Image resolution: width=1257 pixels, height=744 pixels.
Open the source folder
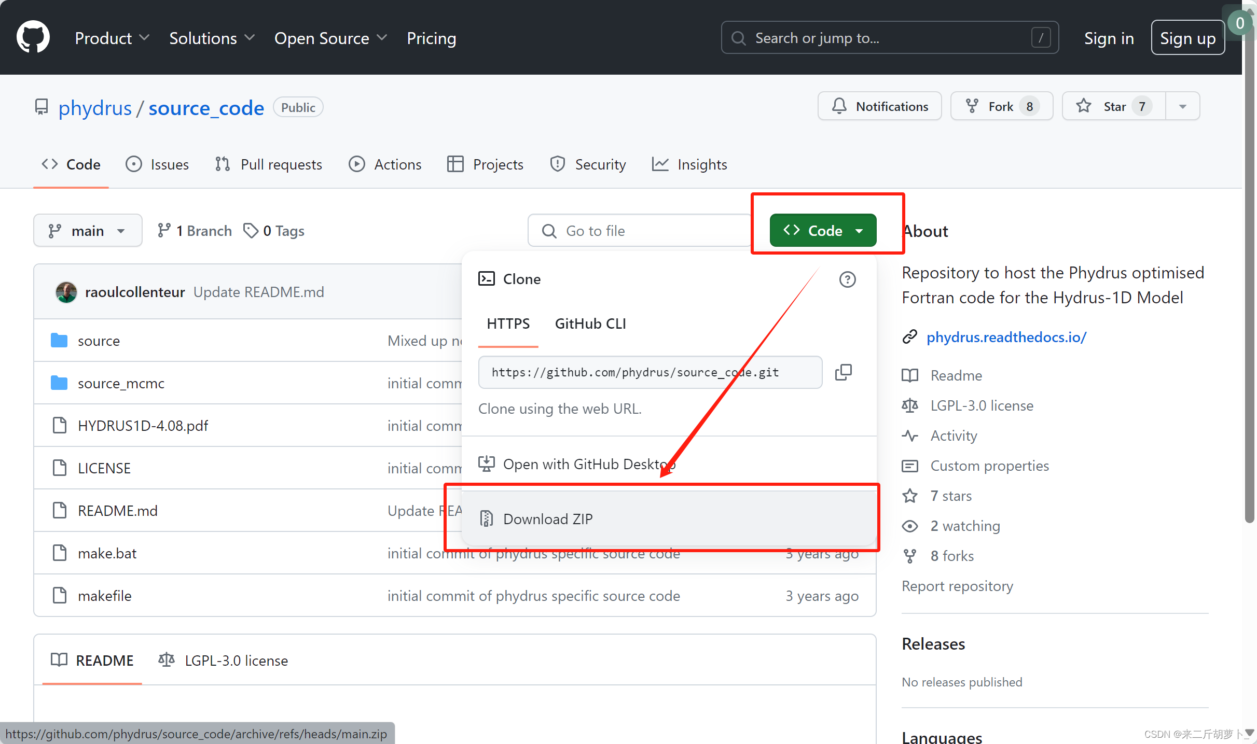(x=99, y=341)
